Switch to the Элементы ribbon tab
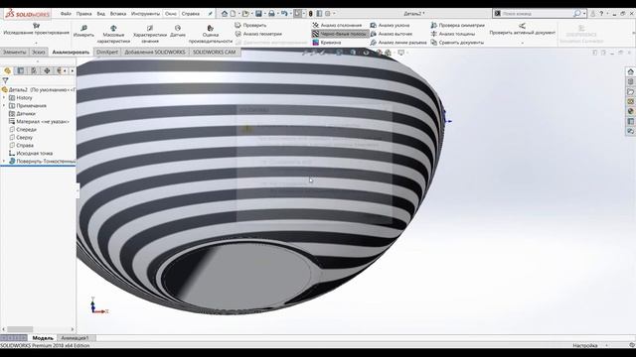The height and width of the screenshot is (357, 636). 14,52
